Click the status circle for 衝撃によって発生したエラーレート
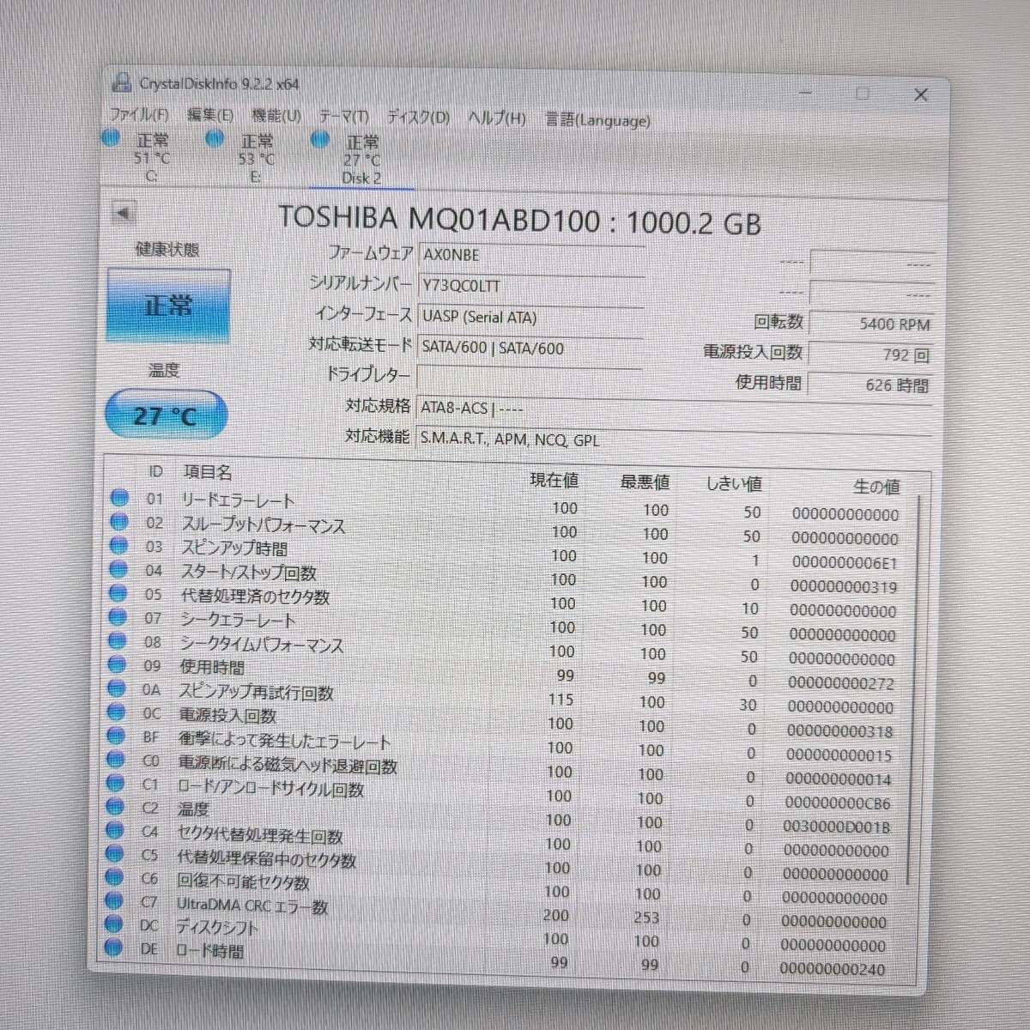This screenshot has width=1030, height=1030. pyautogui.click(x=115, y=736)
